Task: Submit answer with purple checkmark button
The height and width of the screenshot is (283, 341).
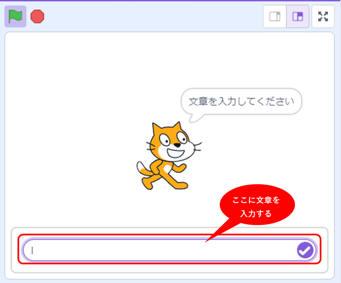Action: point(305,250)
